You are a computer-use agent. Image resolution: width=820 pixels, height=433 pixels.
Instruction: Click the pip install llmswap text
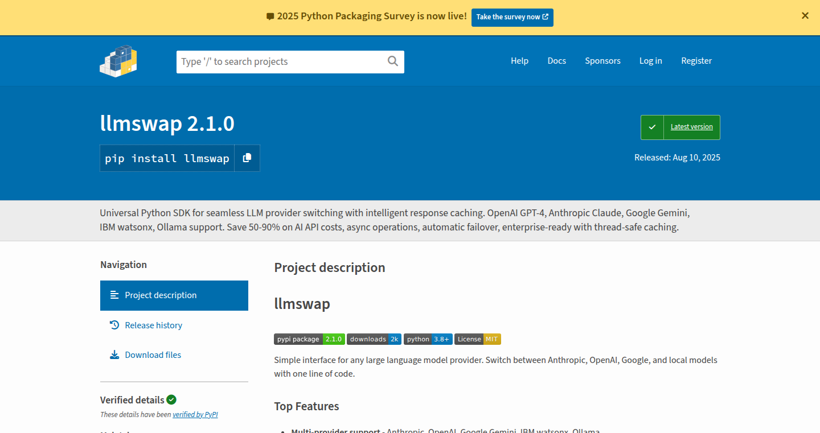[x=167, y=158]
